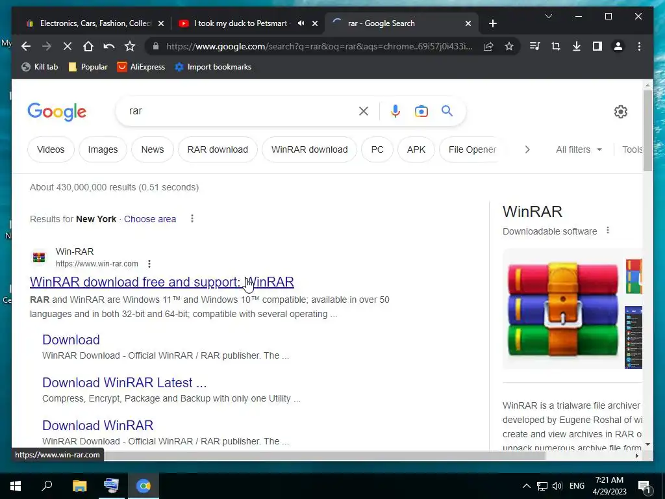This screenshot has width=665, height=499.
Task: Open the downloads toolbar icon
Action: [577, 46]
